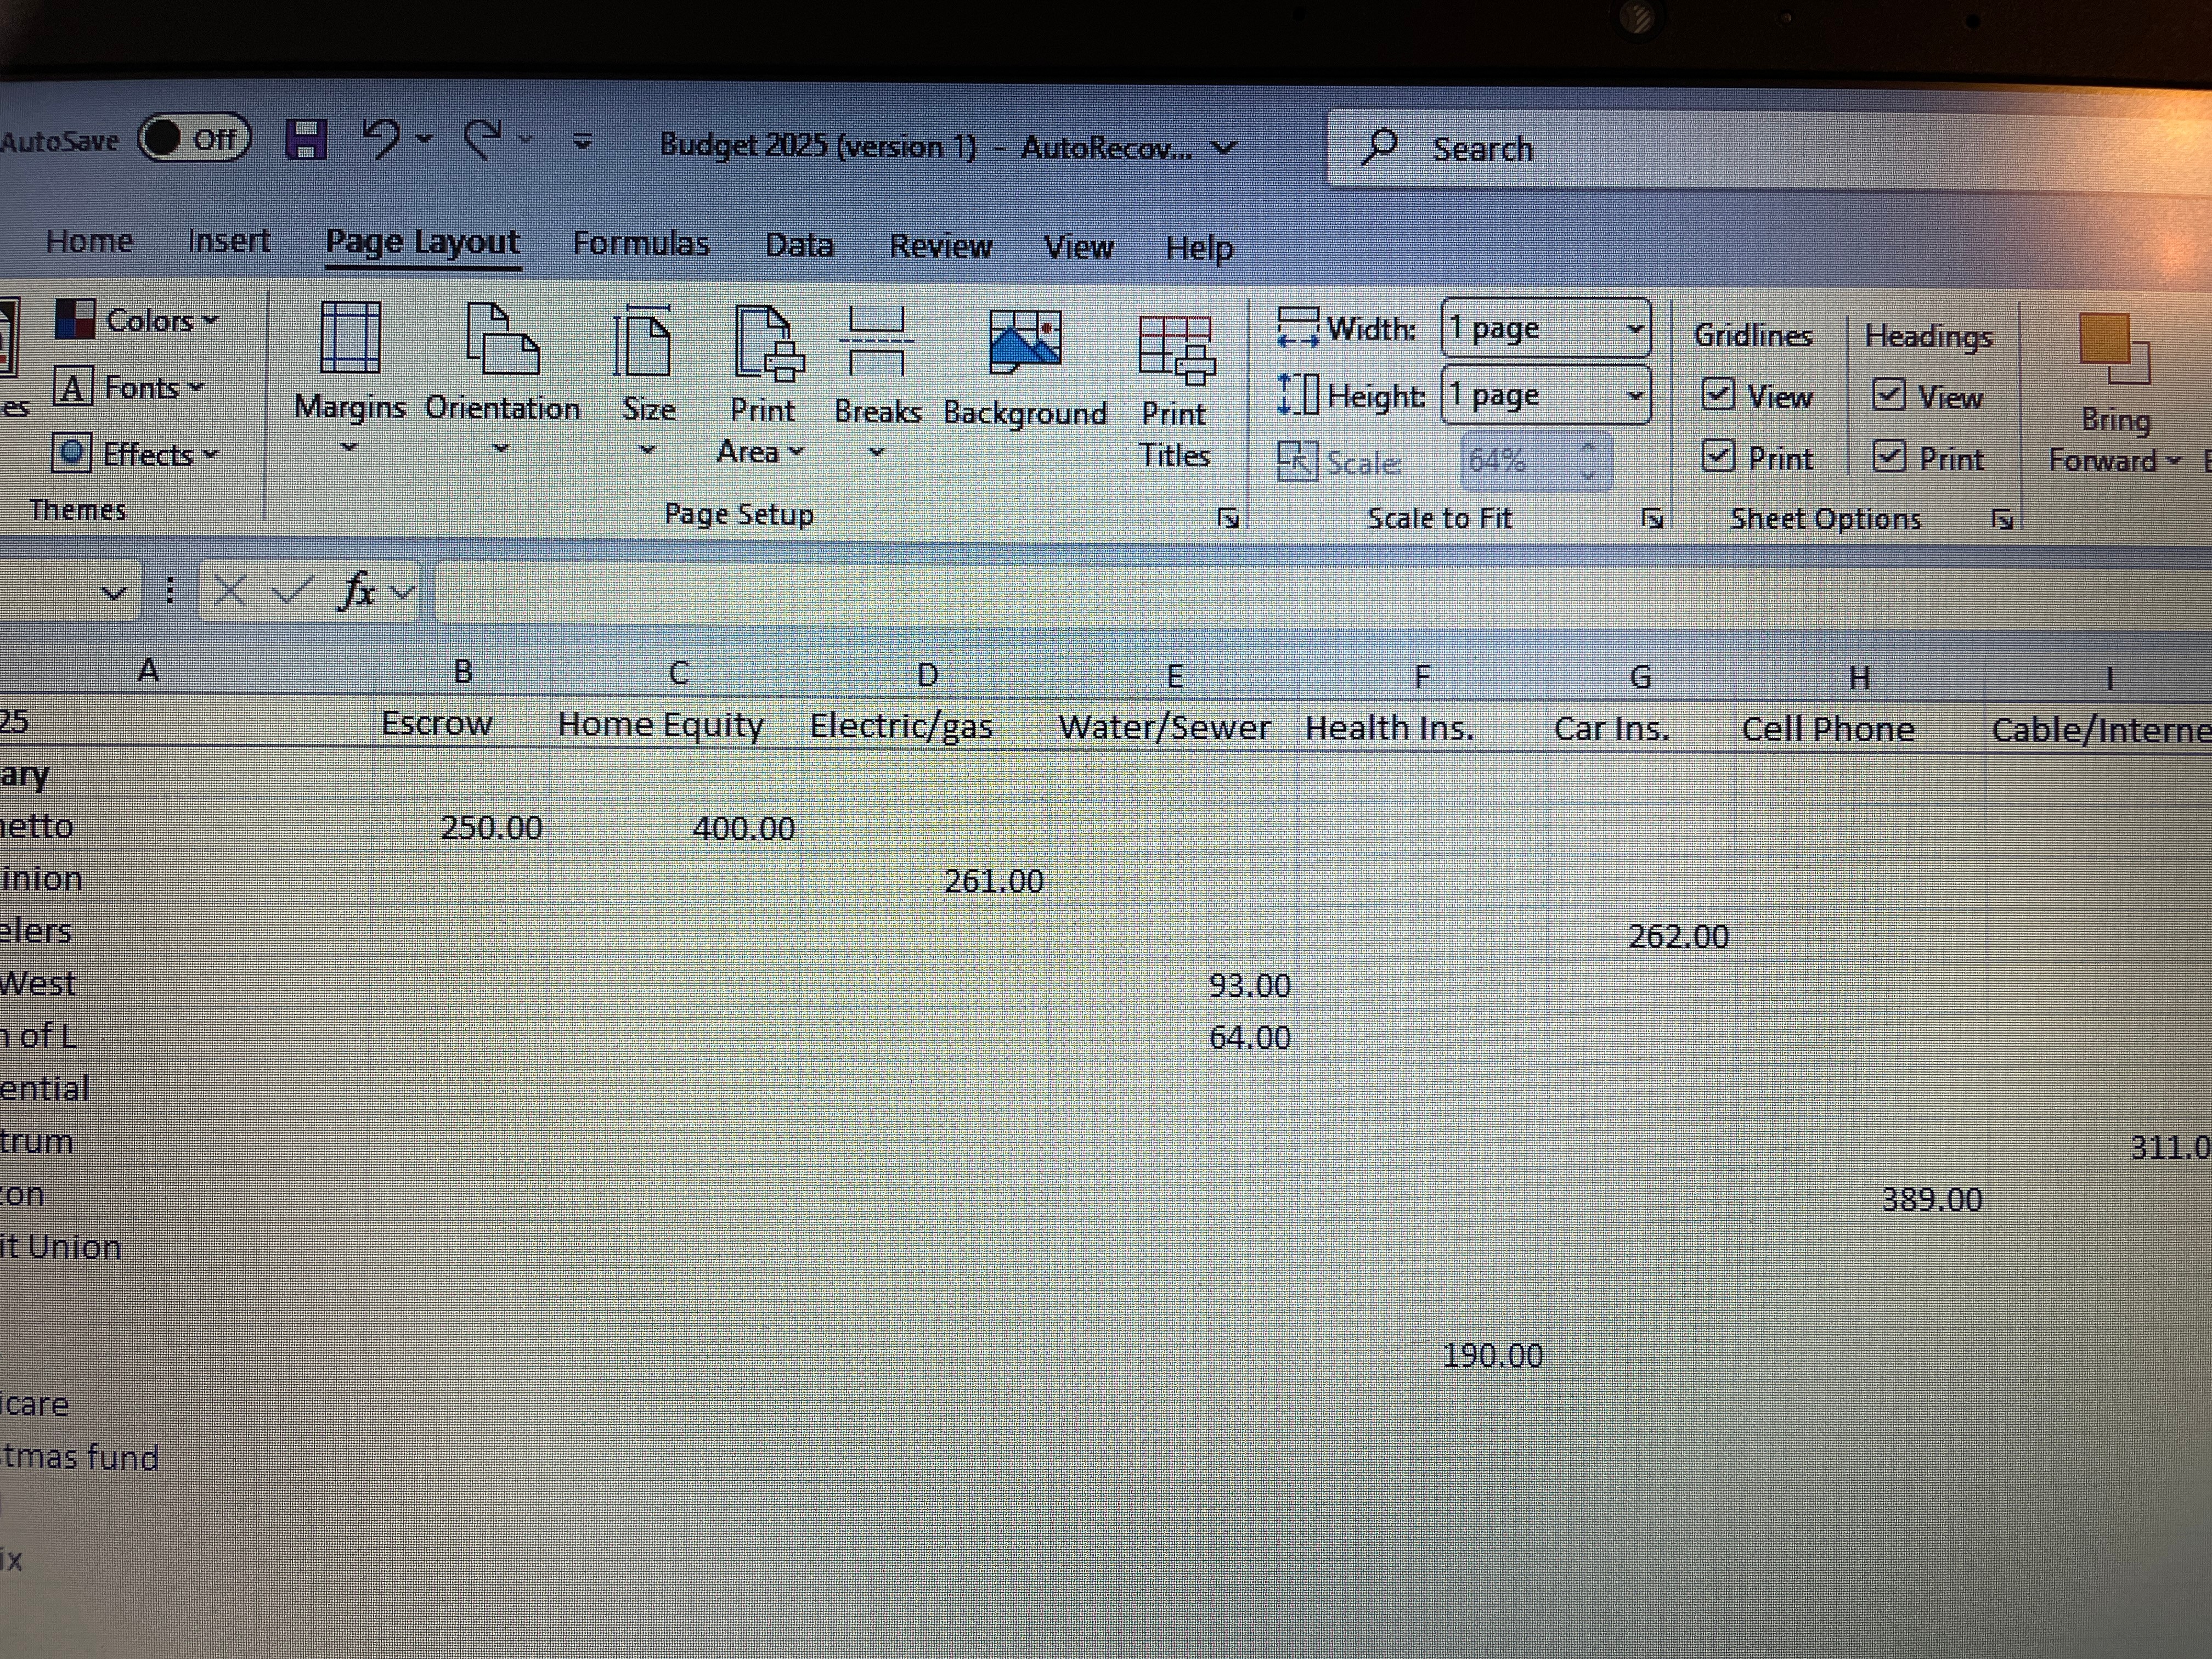The width and height of the screenshot is (2212, 1659).
Task: Click the Background image button
Action: coord(1025,370)
